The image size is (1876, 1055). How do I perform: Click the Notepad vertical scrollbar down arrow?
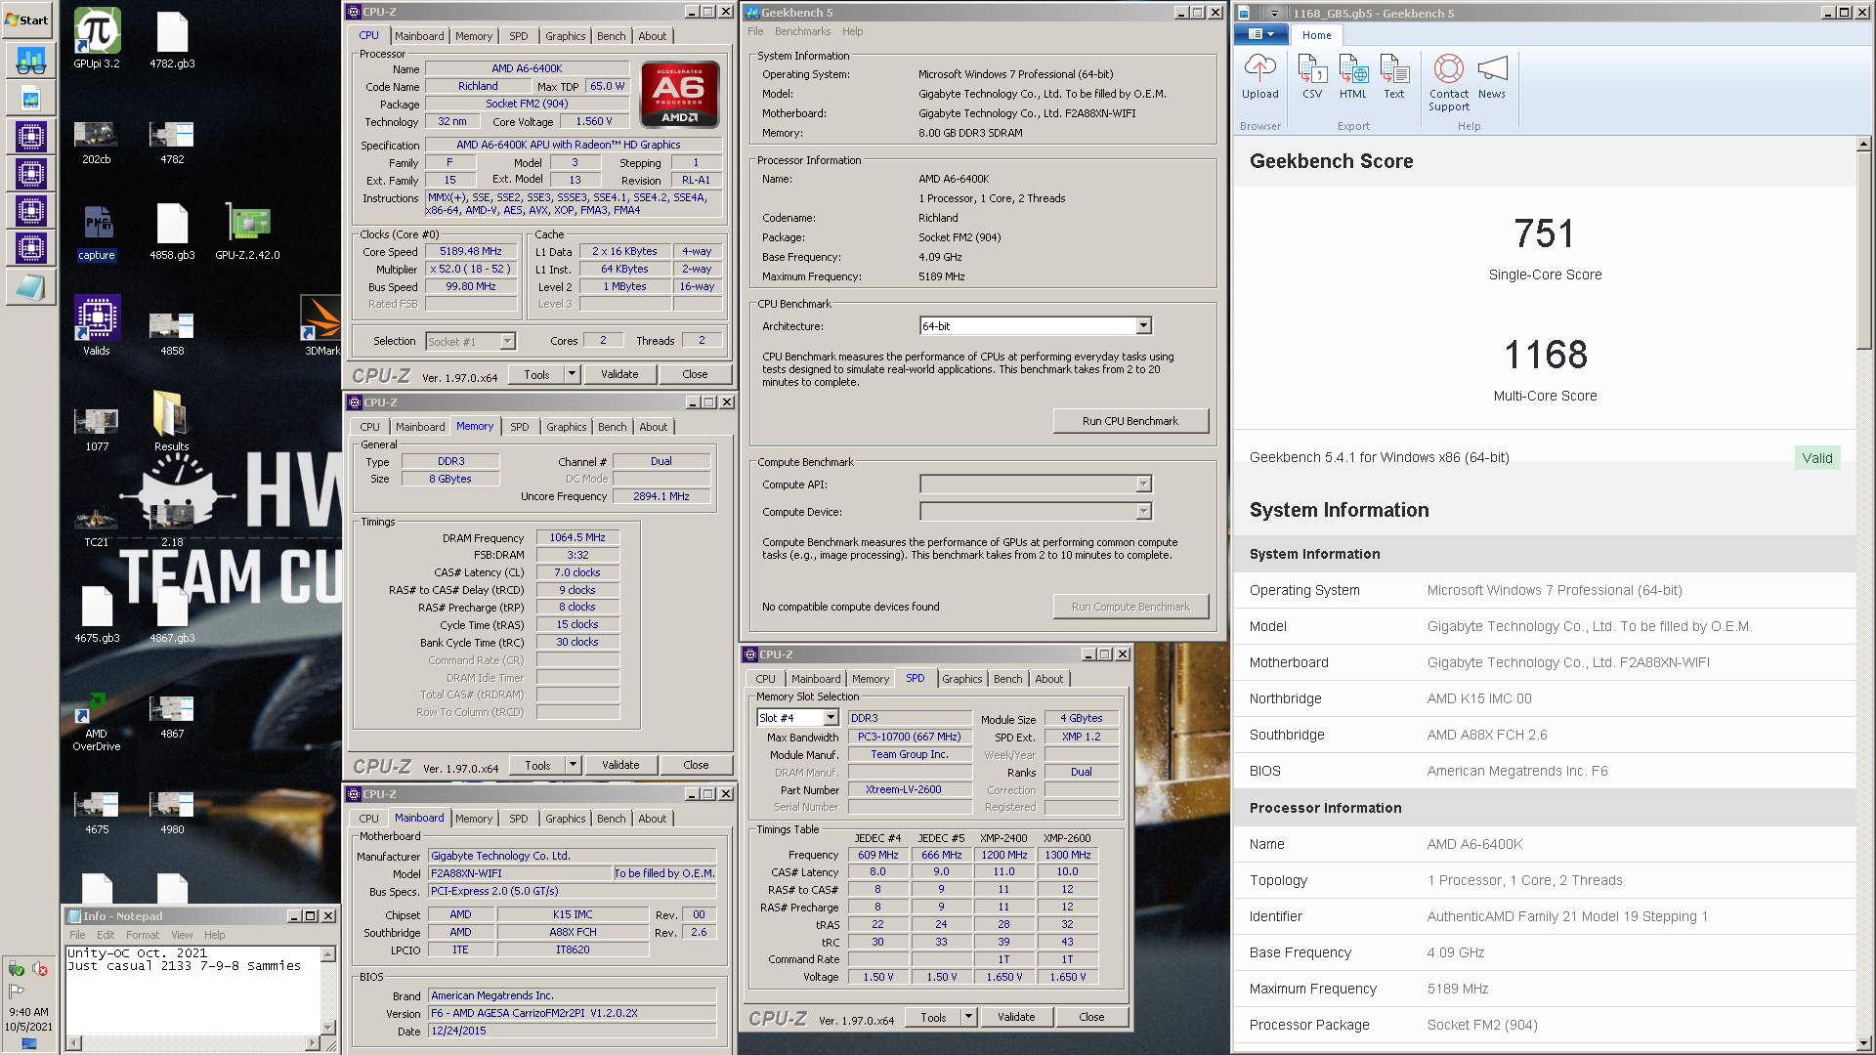tap(328, 1028)
